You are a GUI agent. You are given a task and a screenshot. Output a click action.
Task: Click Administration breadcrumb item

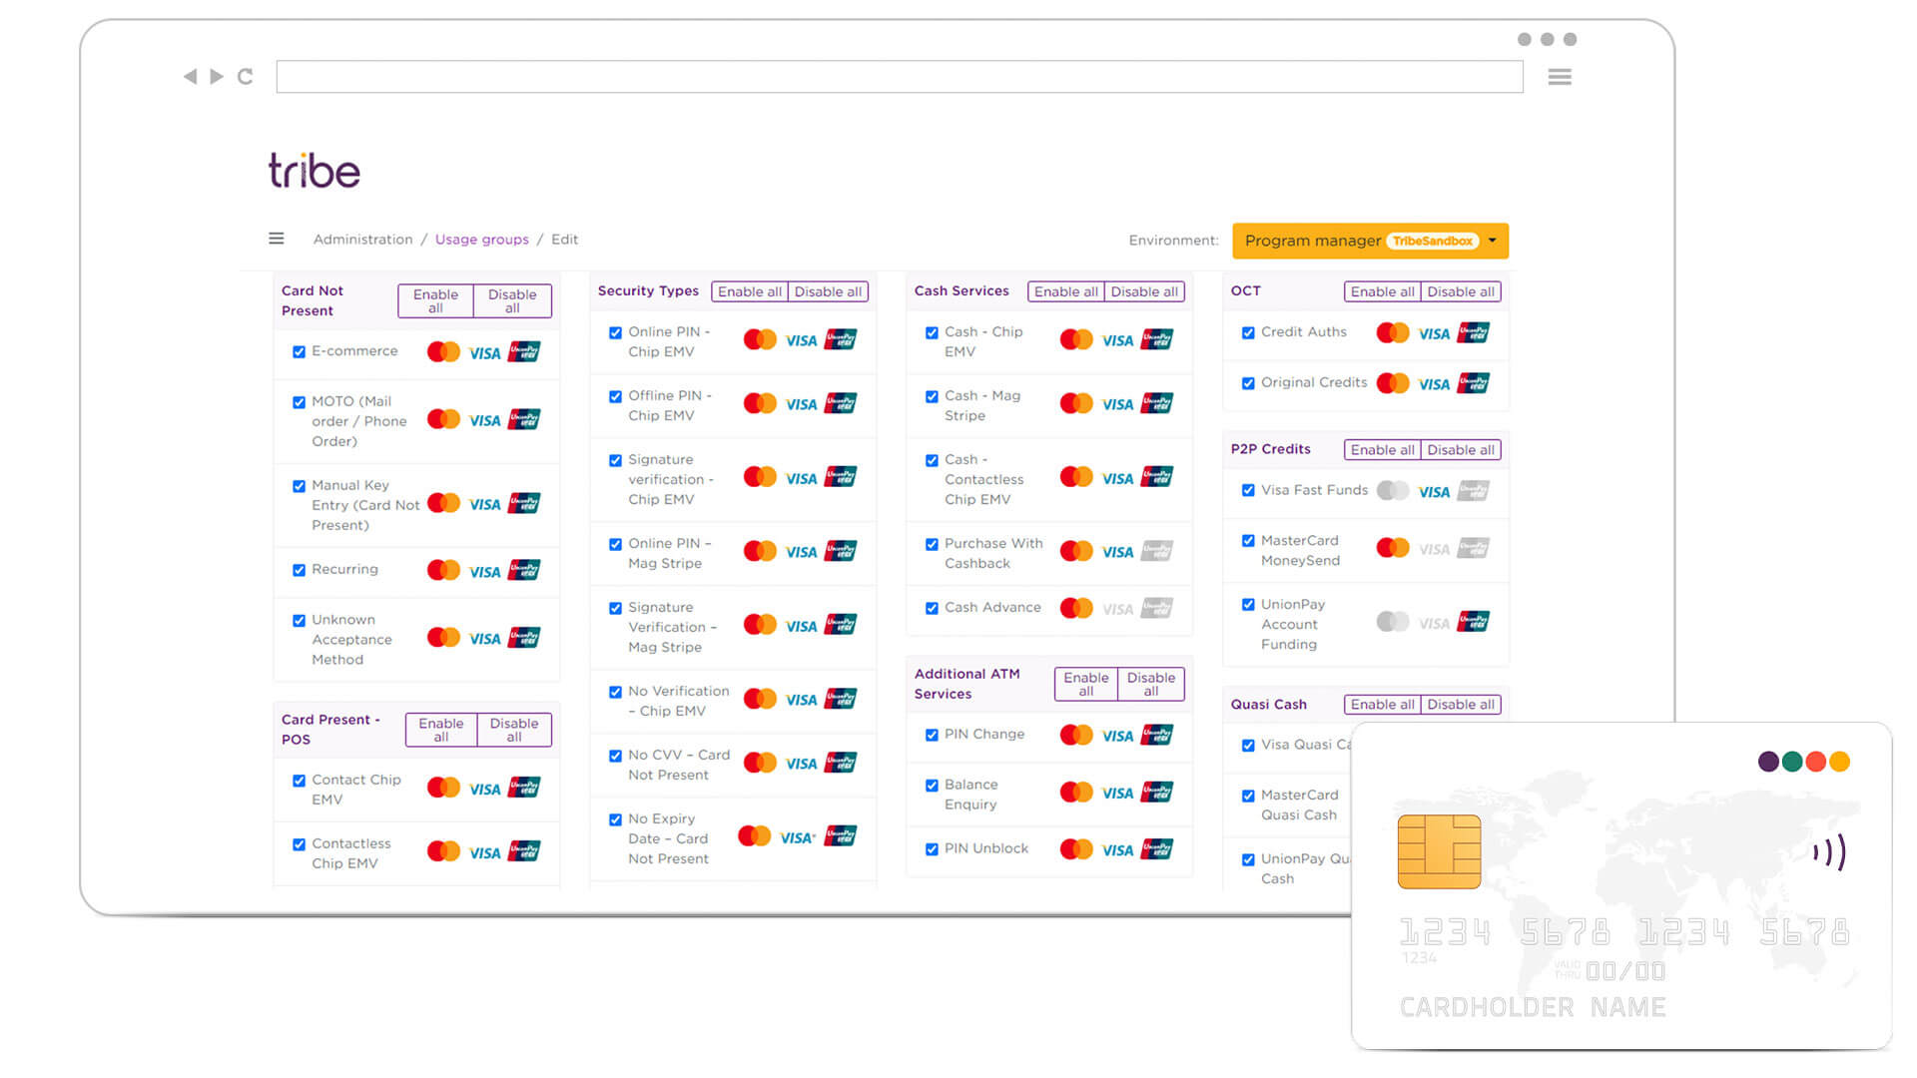tap(362, 240)
